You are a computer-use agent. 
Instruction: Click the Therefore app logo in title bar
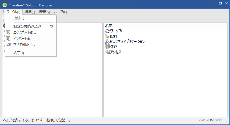point(5,5)
